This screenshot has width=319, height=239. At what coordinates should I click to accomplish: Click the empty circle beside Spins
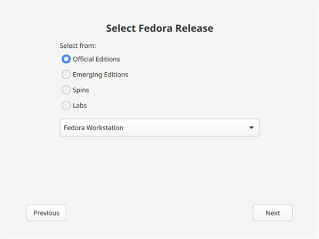tap(66, 90)
